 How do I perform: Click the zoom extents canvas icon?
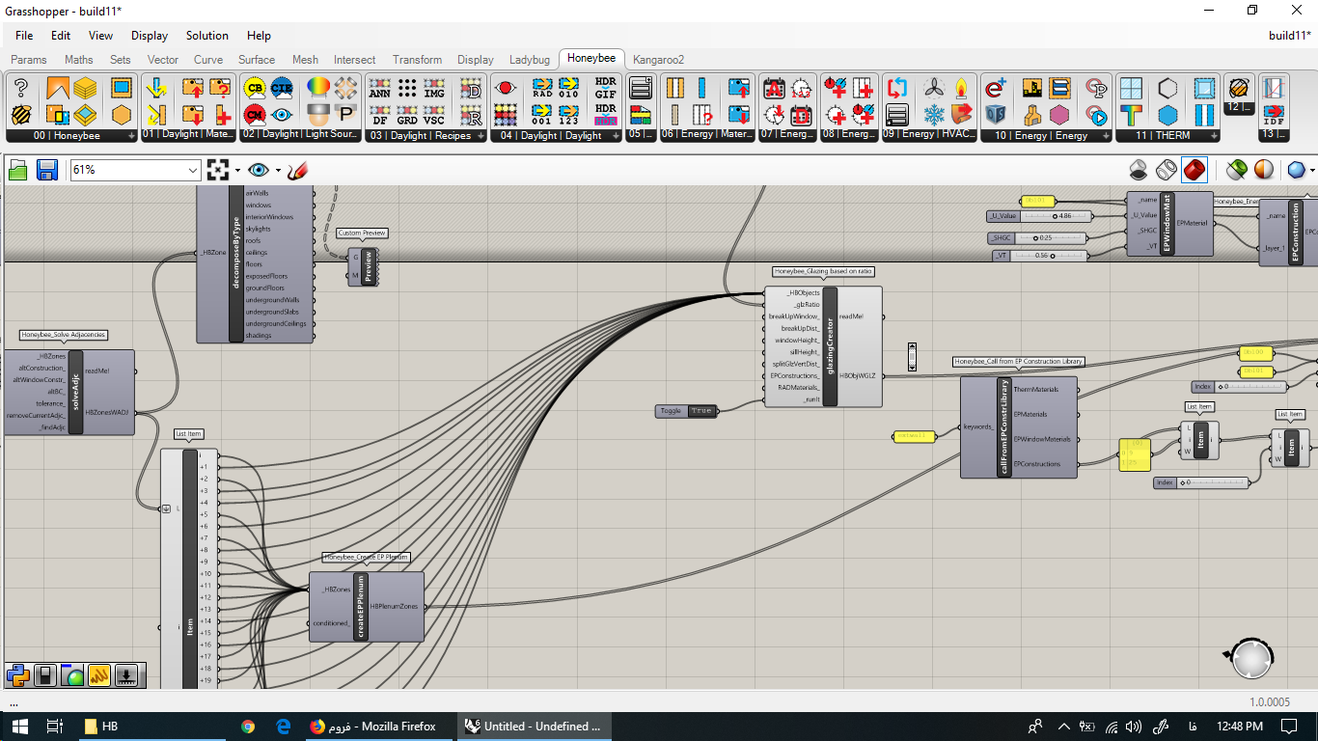coord(218,171)
